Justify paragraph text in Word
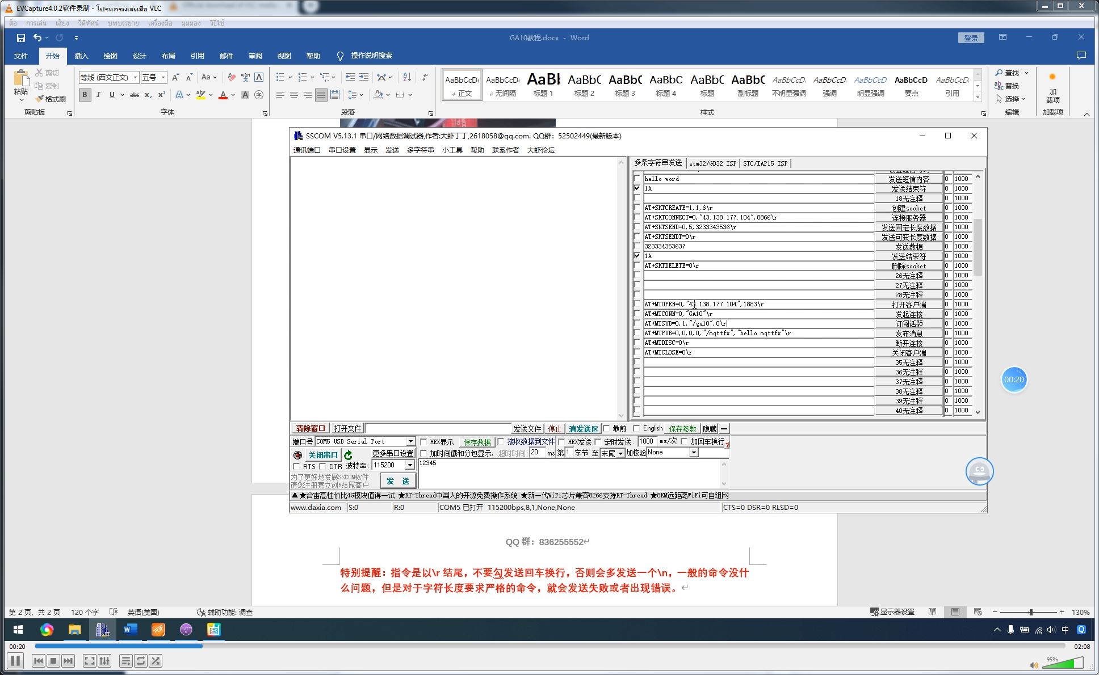Image resolution: width=1099 pixels, height=675 pixels. click(321, 95)
